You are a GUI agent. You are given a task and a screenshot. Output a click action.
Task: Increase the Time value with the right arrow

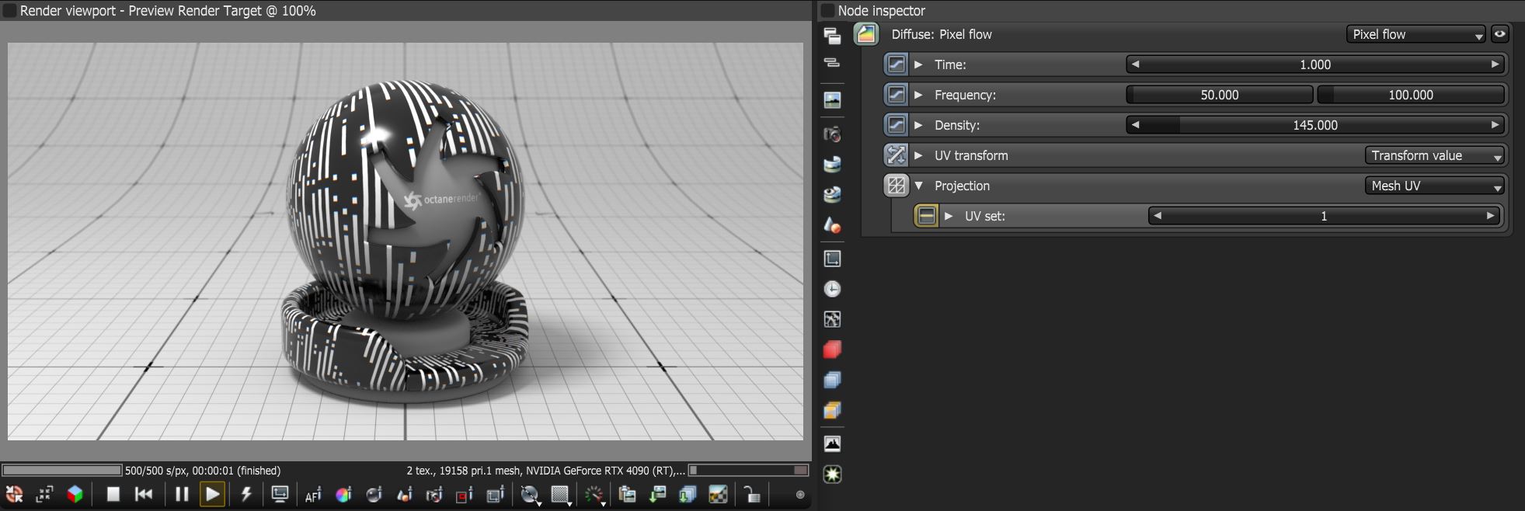click(x=1495, y=64)
